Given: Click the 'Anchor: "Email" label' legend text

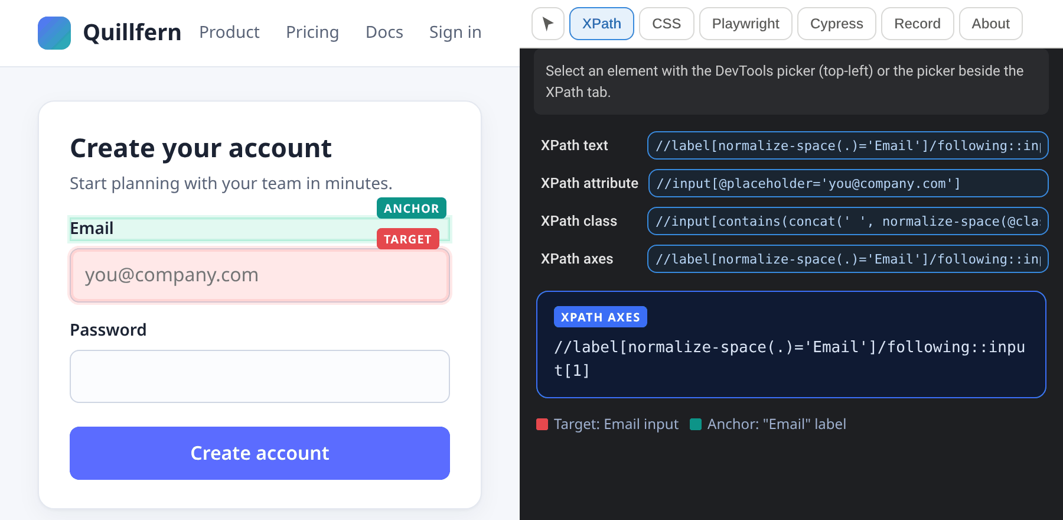Looking at the screenshot, I should [777, 424].
